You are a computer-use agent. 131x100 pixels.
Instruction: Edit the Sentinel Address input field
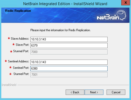coord(69,62)
